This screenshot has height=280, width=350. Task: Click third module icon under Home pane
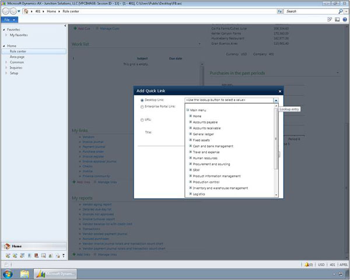[x=22, y=256]
